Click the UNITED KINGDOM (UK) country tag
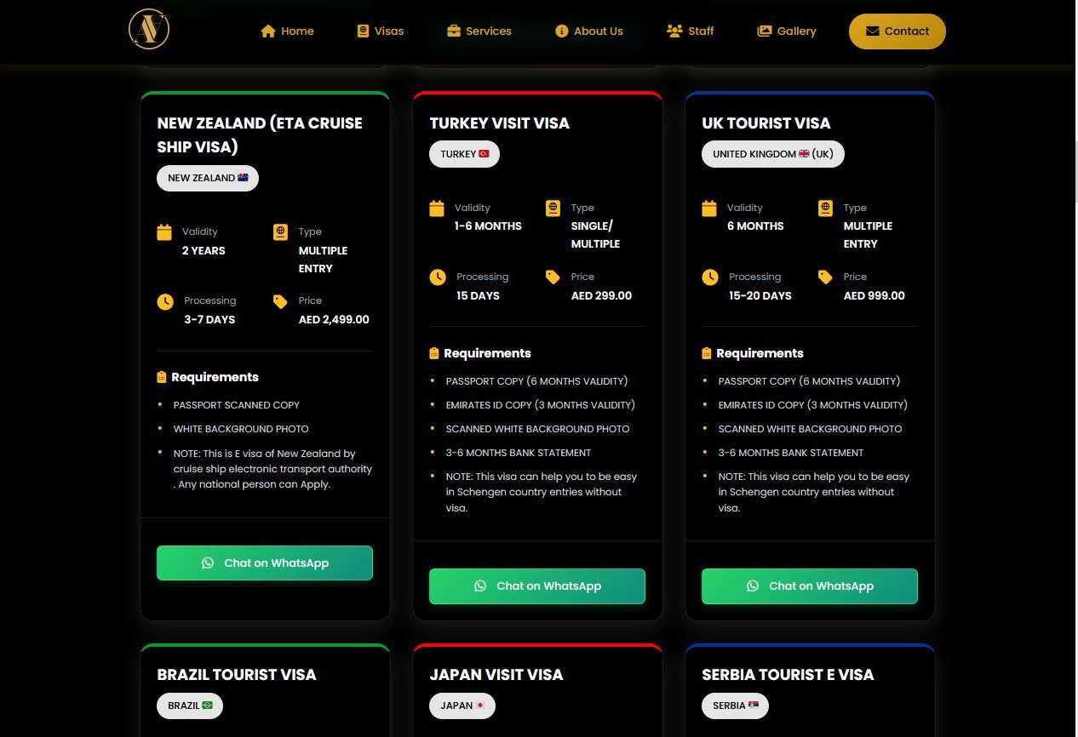The image size is (1078, 737). point(772,154)
